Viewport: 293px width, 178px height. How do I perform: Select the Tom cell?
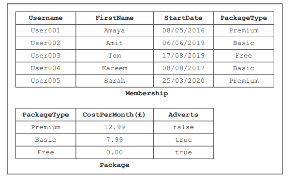[115, 56]
